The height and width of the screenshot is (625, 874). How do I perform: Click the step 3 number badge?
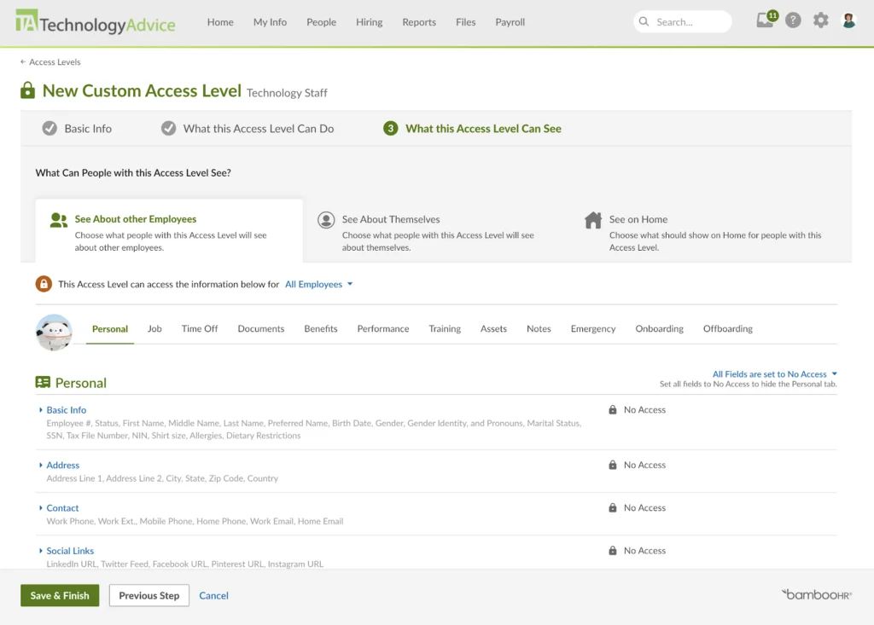tap(390, 128)
